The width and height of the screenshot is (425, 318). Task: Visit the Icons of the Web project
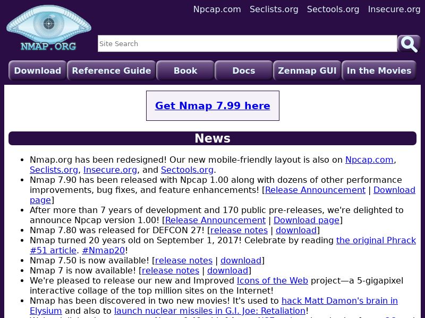(x=272, y=280)
